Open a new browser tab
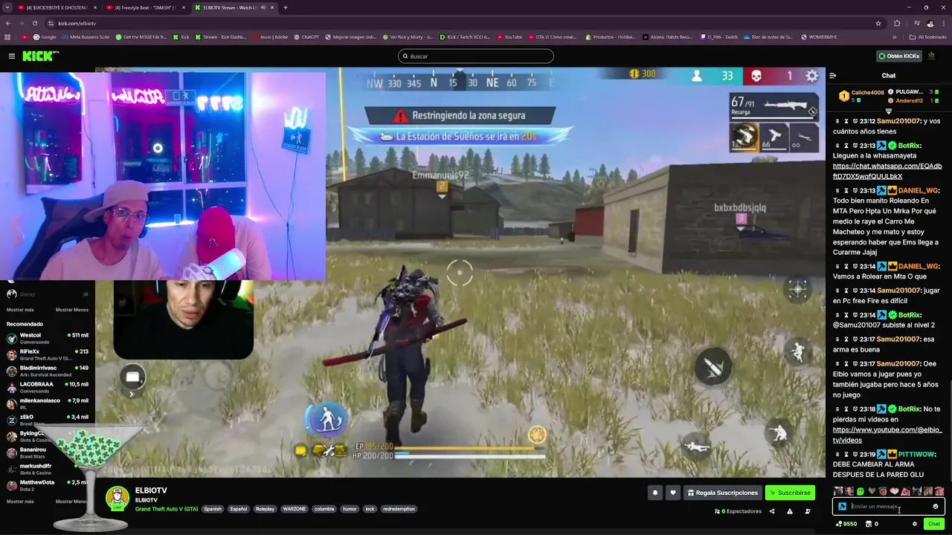The width and height of the screenshot is (952, 535). pyautogui.click(x=286, y=7)
